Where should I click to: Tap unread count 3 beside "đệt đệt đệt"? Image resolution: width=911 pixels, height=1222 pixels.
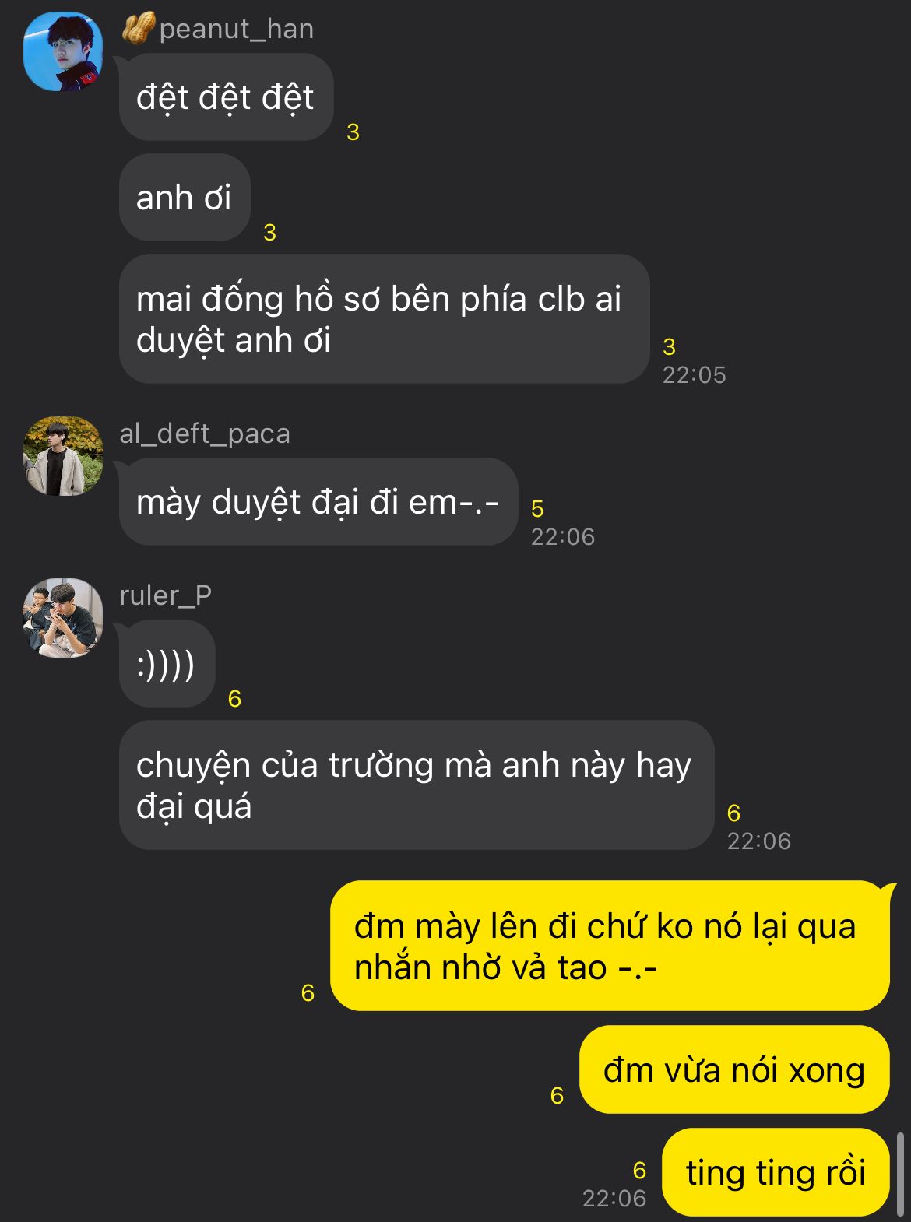coord(353,132)
